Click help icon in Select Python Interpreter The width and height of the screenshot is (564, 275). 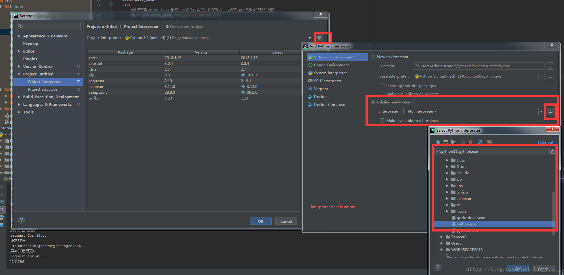[x=438, y=267]
